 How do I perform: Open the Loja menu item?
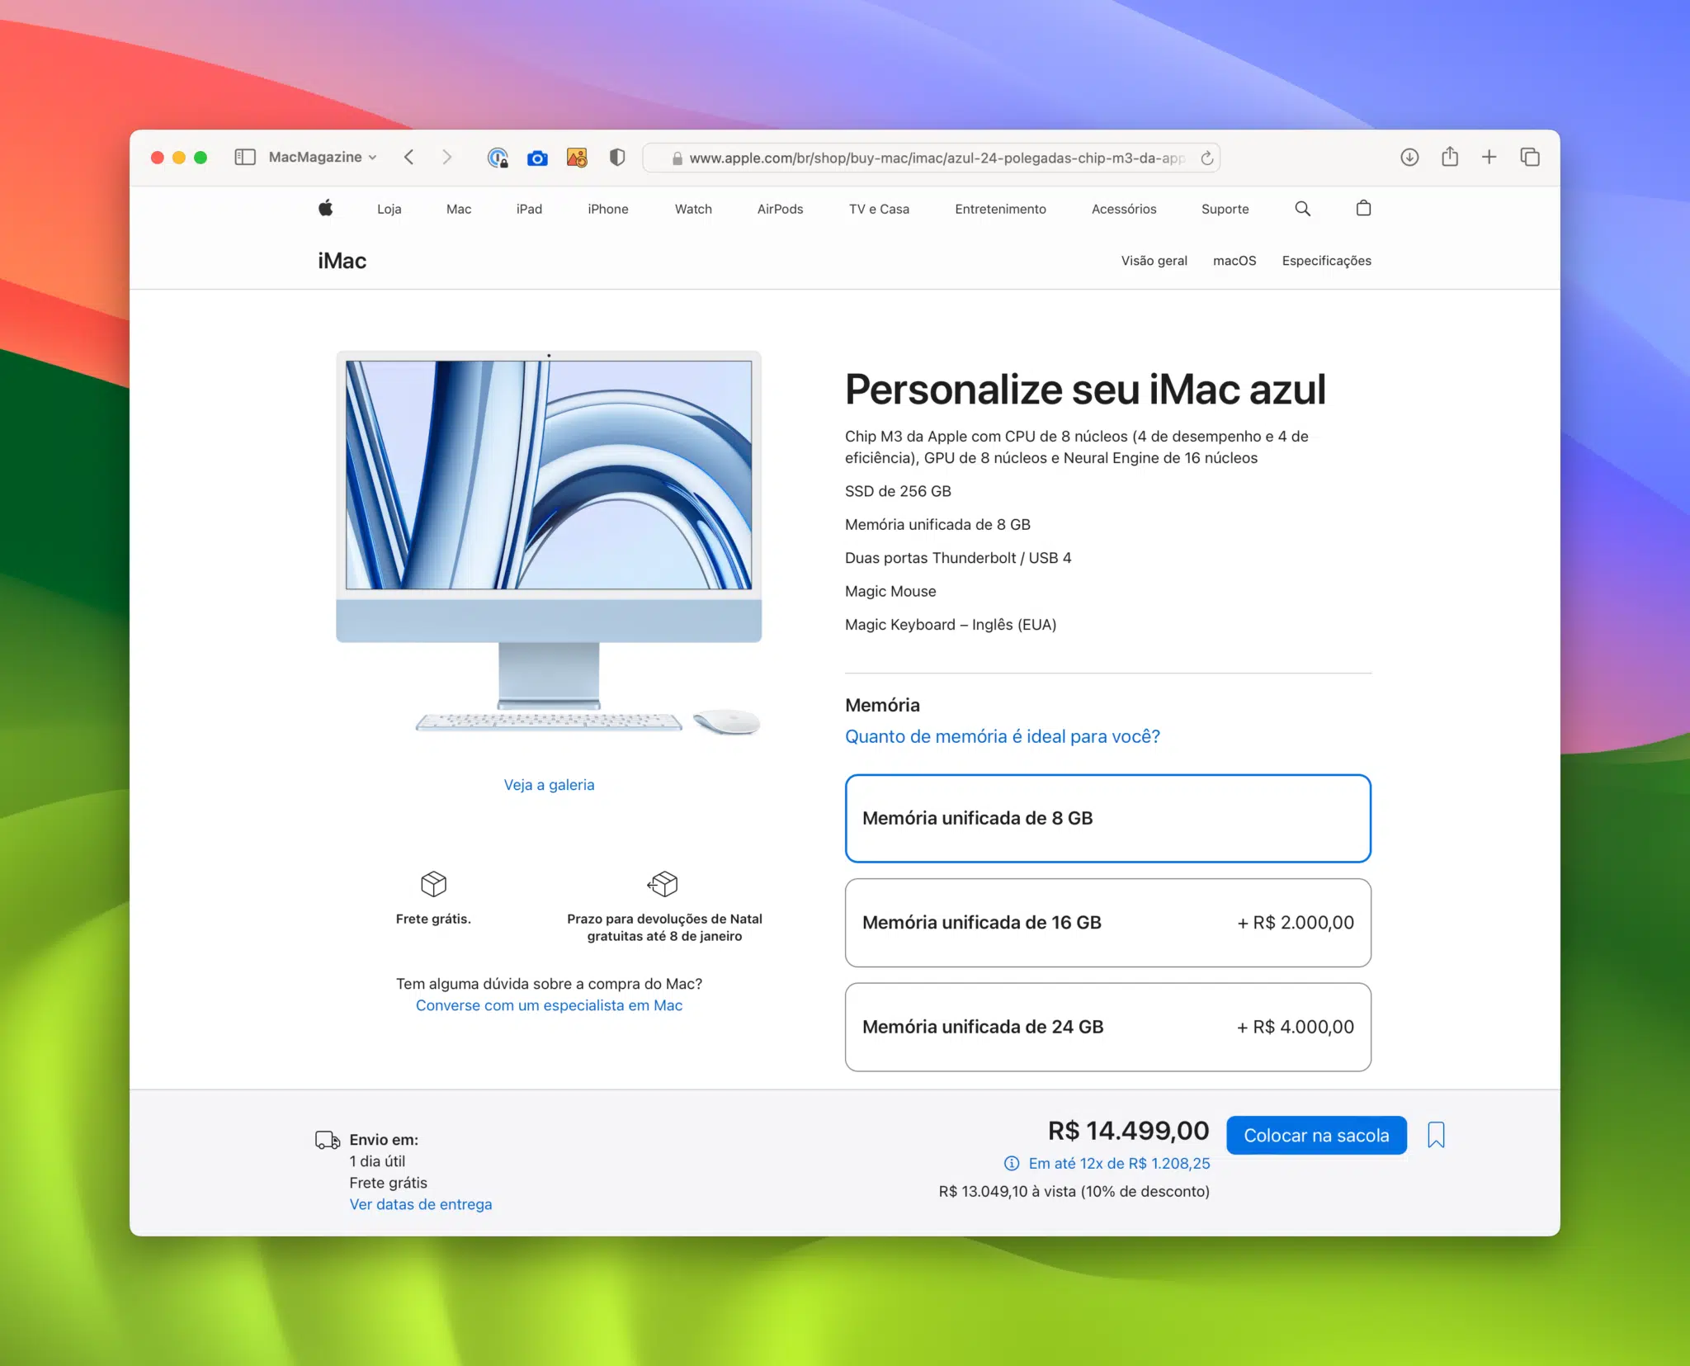click(389, 209)
